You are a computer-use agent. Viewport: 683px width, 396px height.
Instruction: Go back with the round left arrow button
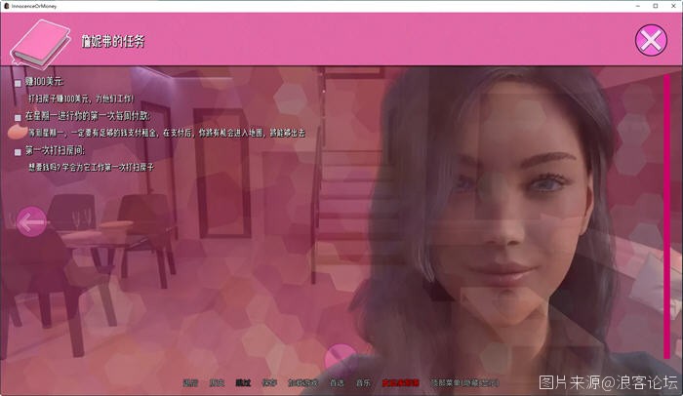point(31,221)
